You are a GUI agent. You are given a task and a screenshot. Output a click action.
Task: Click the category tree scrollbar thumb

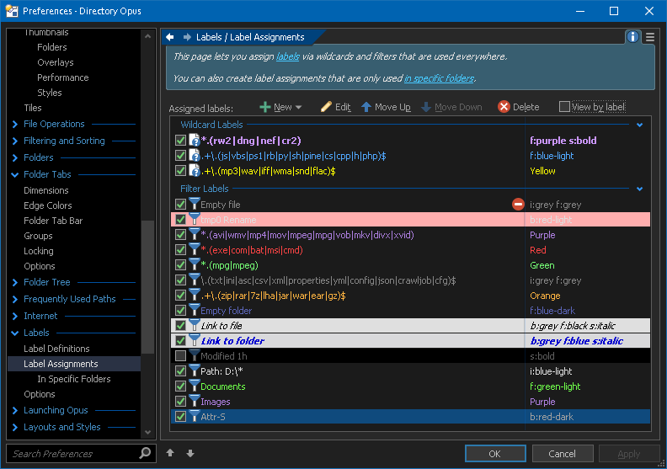pos(147,287)
